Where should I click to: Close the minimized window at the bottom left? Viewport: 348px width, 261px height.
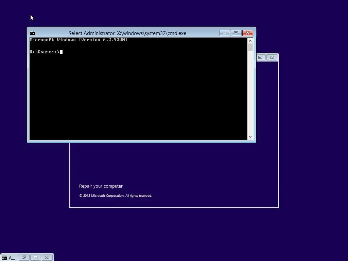pyautogui.click(x=47, y=258)
